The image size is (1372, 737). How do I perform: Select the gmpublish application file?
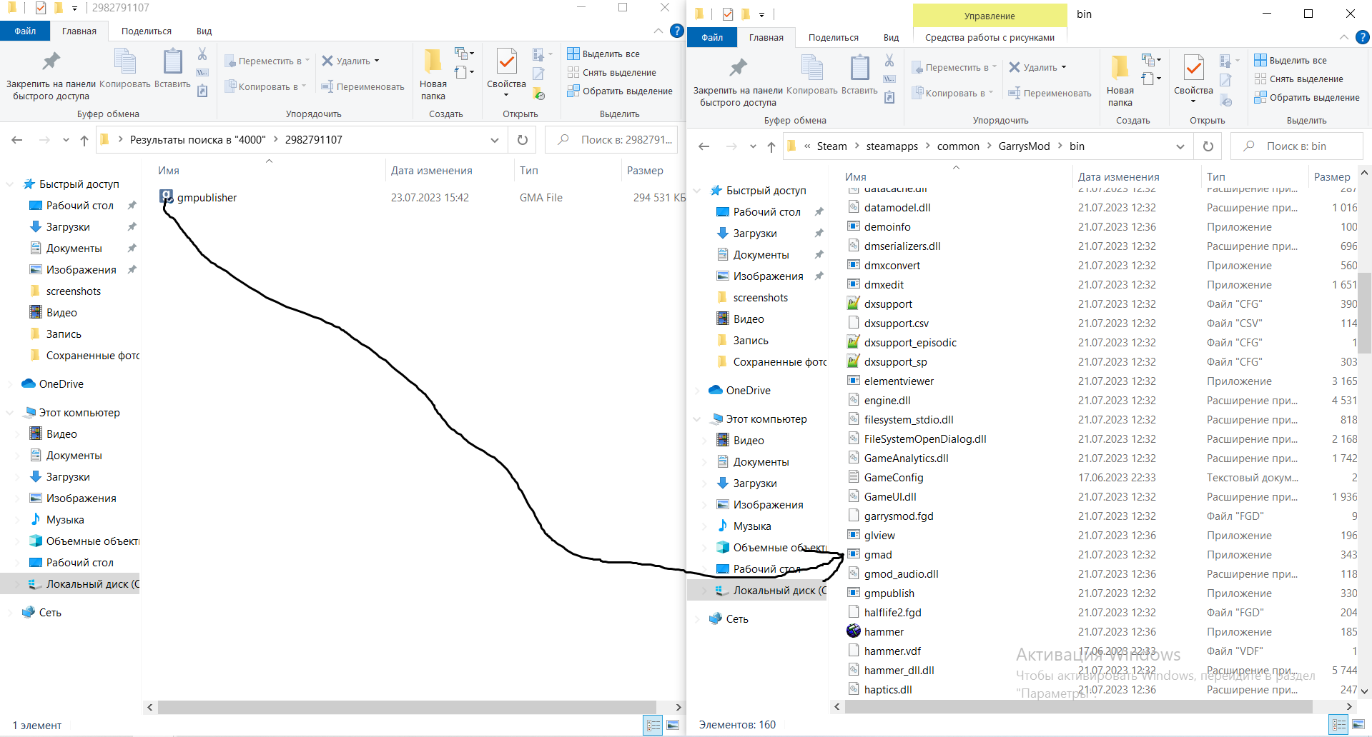[x=889, y=593]
